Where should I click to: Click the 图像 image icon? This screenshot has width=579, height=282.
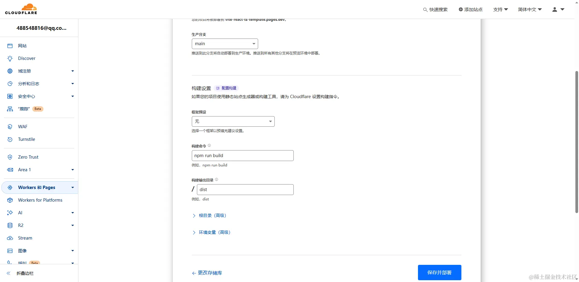pyautogui.click(x=10, y=251)
